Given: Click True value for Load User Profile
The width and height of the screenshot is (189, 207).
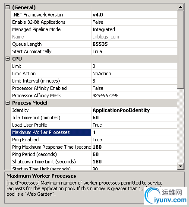Looking at the screenshot, I should click(134, 125).
